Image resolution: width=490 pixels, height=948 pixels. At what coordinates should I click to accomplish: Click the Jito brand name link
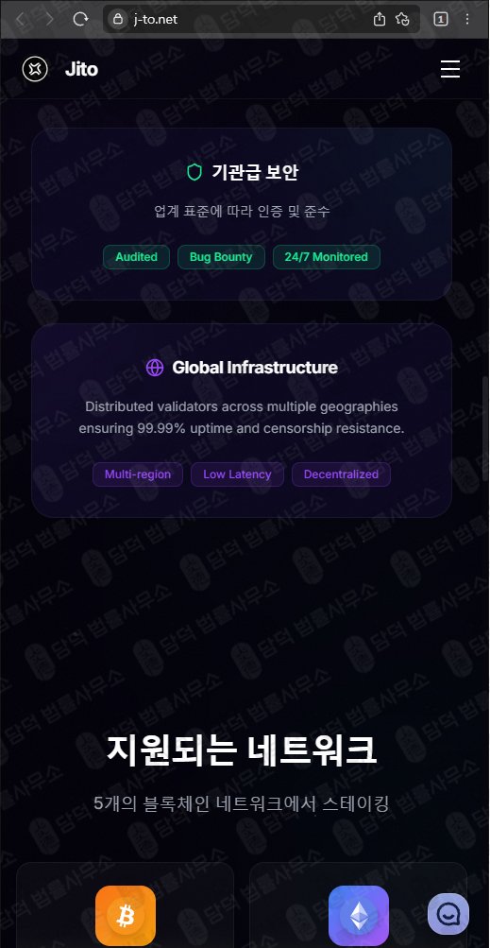tap(81, 70)
